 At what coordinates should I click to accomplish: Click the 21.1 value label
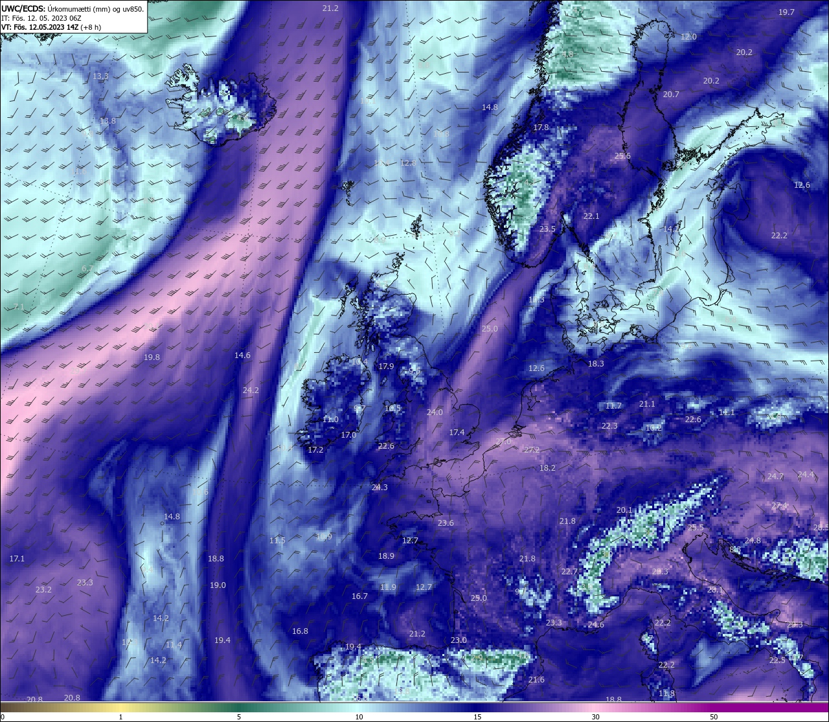(647, 404)
